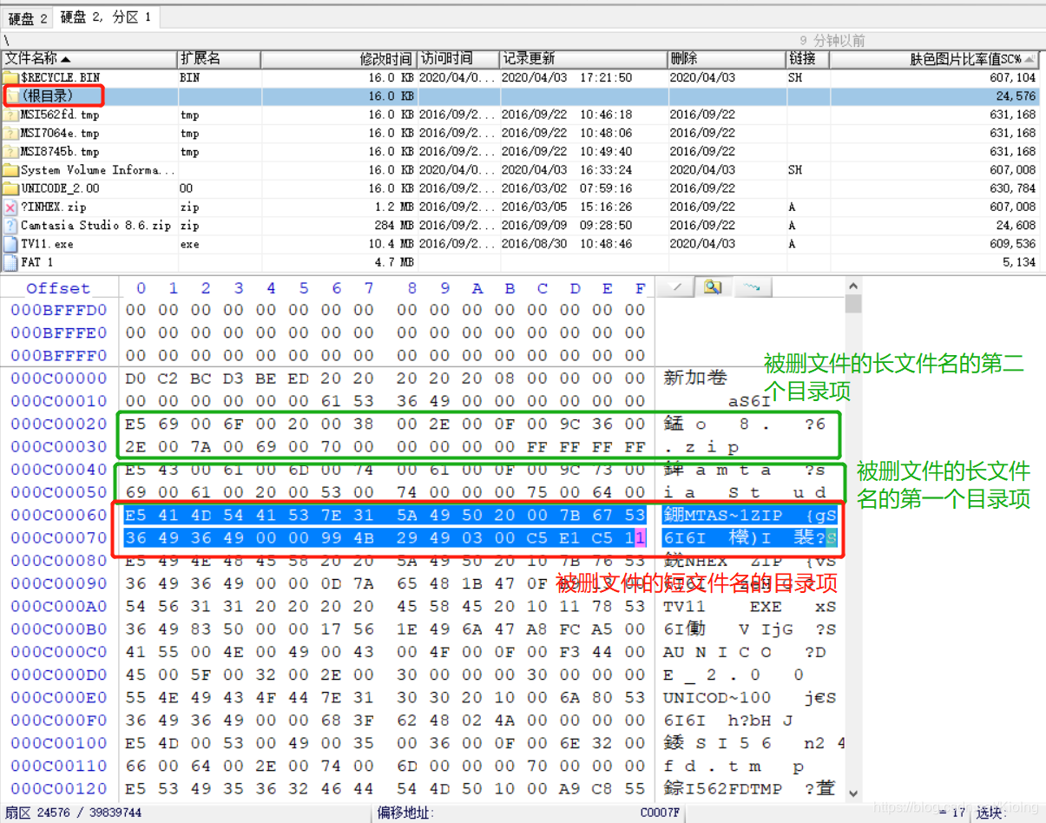Click the first byte D0 at offset 000C00000
Image resolution: width=1046 pixels, height=823 pixels.
point(136,379)
